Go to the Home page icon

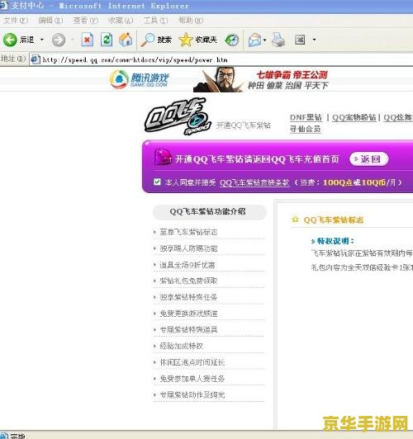click(x=126, y=40)
